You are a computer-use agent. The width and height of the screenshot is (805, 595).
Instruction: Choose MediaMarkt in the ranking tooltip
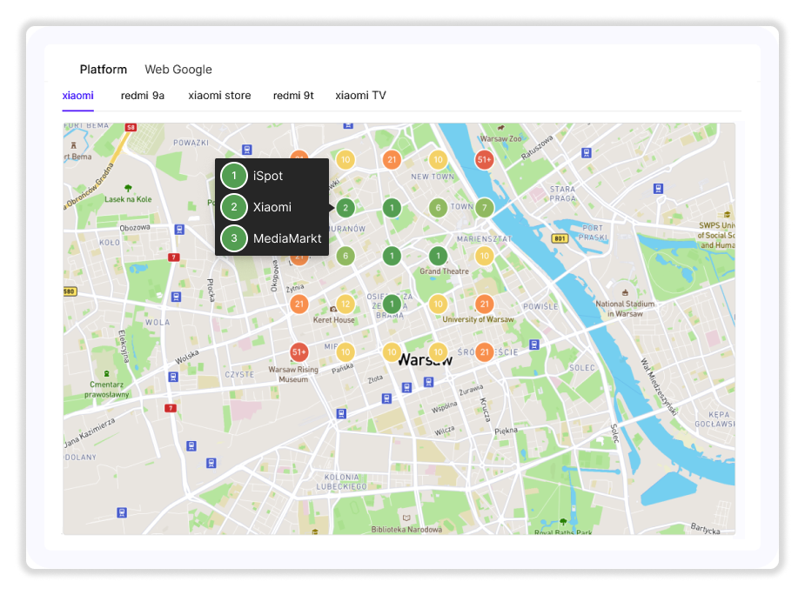pos(286,238)
